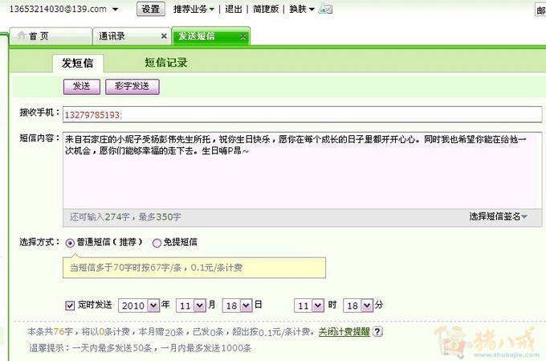Switch to the 首页 tab

tap(51, 36)
